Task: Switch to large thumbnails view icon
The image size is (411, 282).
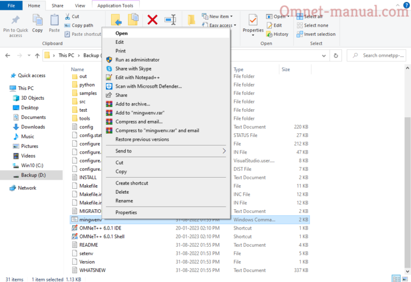Action: coord(405,279)
